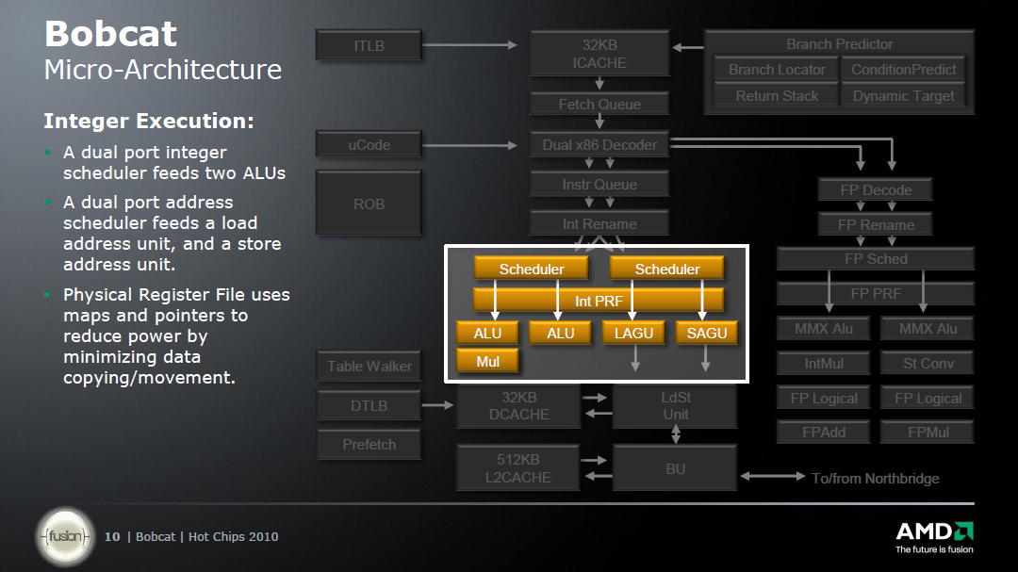Select the St Conv block
1018x572 pixels.
pyautogui.click(x=928, y=364)
